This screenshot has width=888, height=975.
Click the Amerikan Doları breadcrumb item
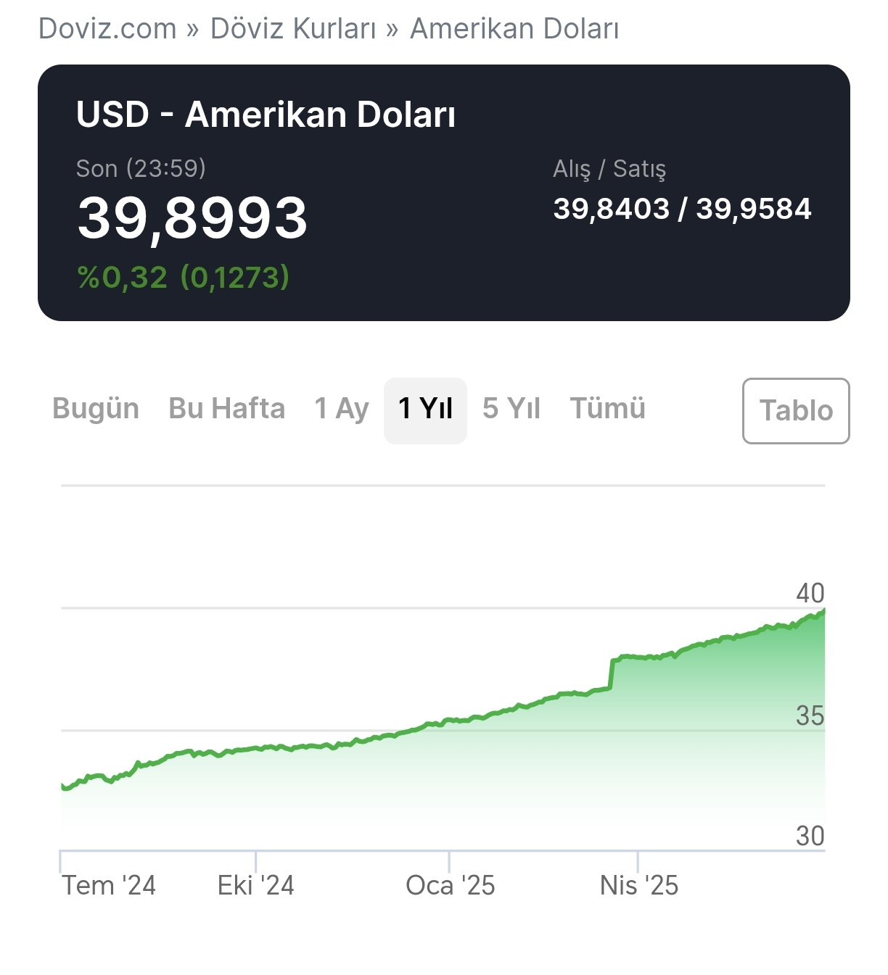tap(514, 29)
